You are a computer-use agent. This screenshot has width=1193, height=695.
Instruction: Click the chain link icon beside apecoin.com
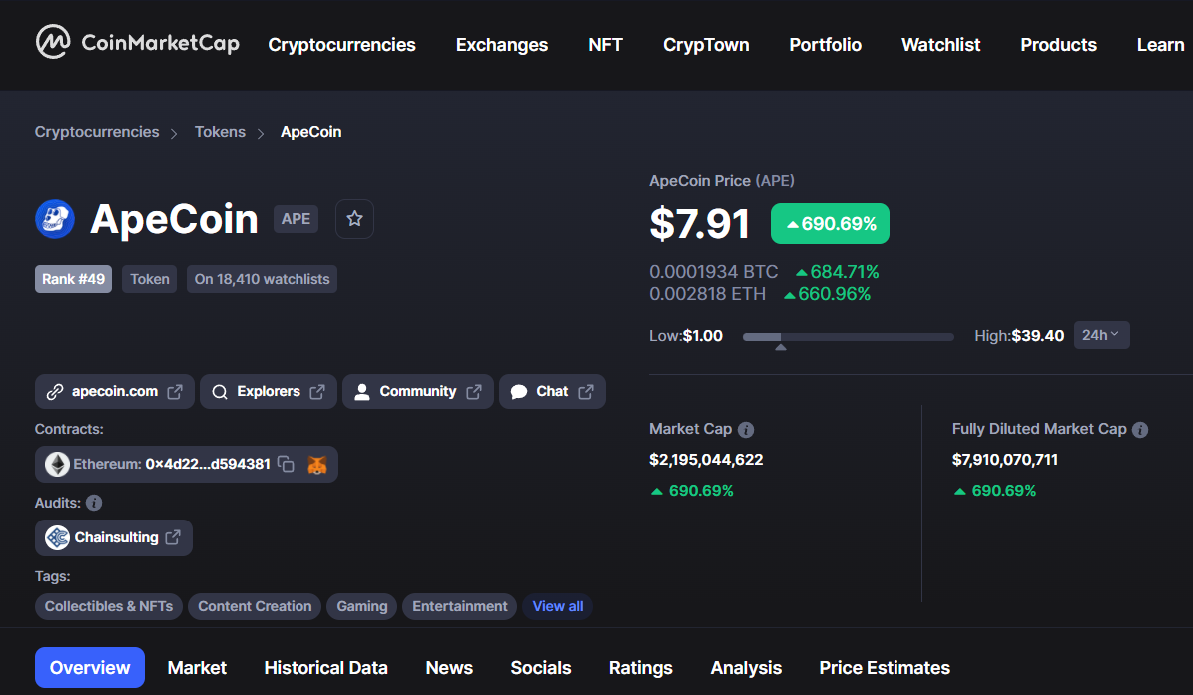(55, 392)
